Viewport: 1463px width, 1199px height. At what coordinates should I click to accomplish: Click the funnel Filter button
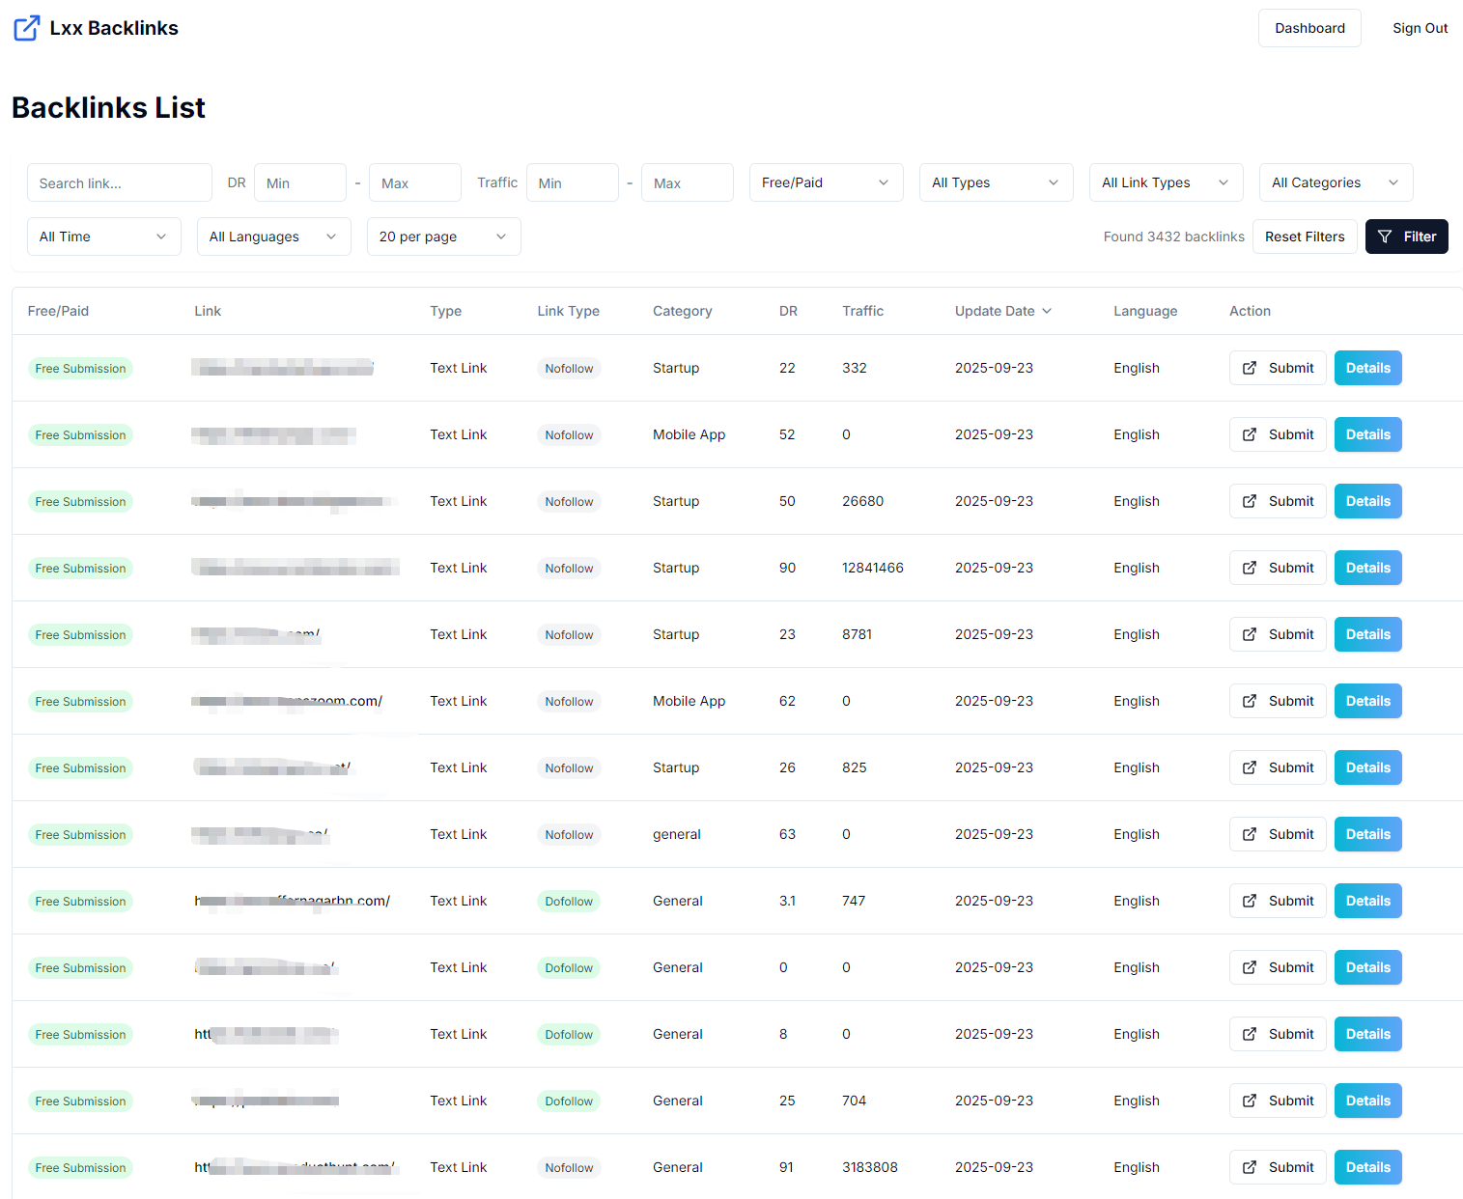click(x=1406, y=237)
